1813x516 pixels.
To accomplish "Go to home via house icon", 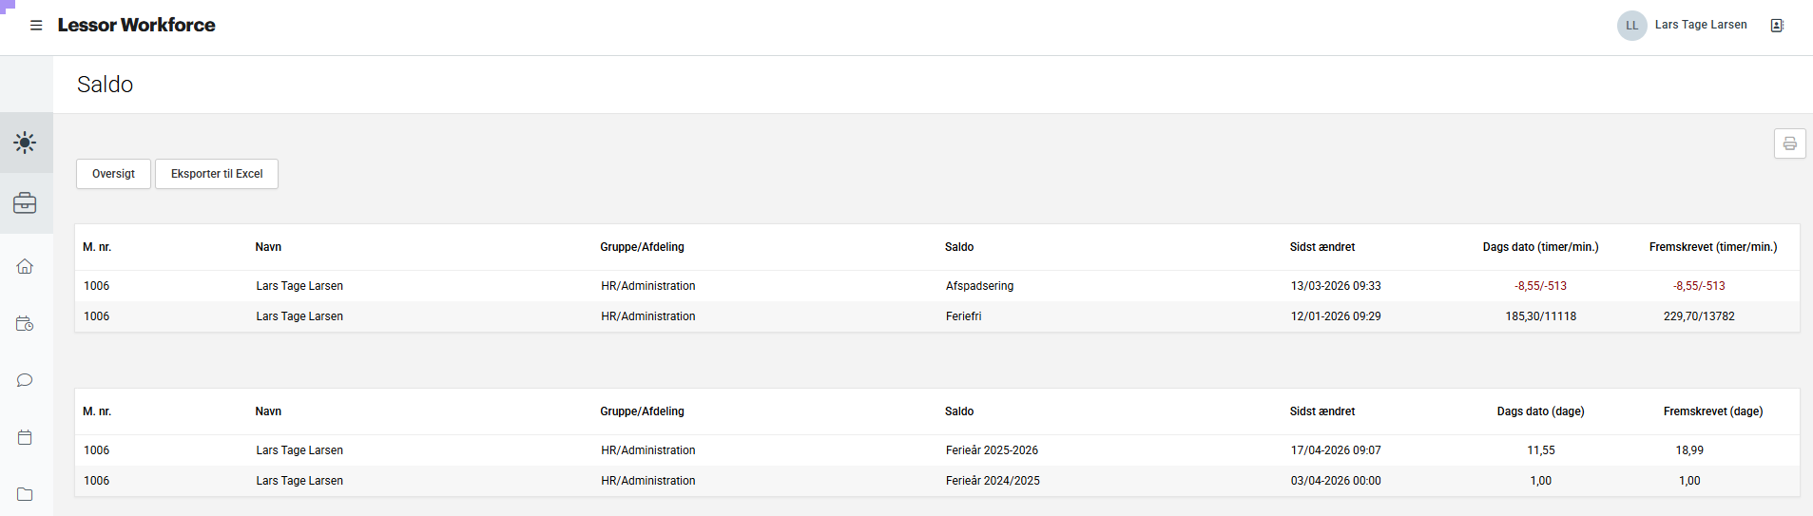I will coord(26,266).
